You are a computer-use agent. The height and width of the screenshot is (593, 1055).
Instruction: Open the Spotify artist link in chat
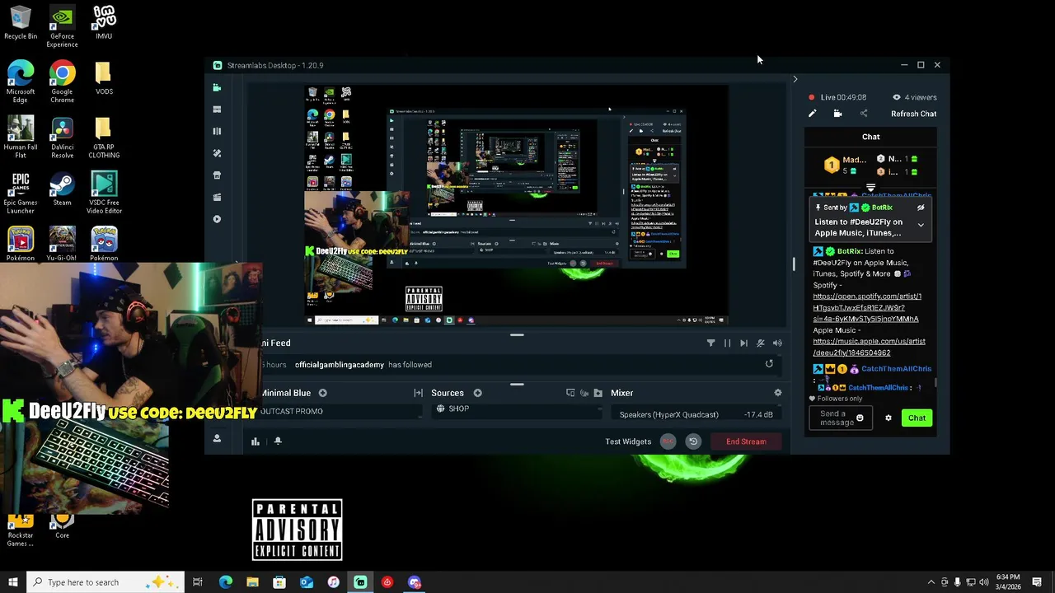click(x=867, y=307)
